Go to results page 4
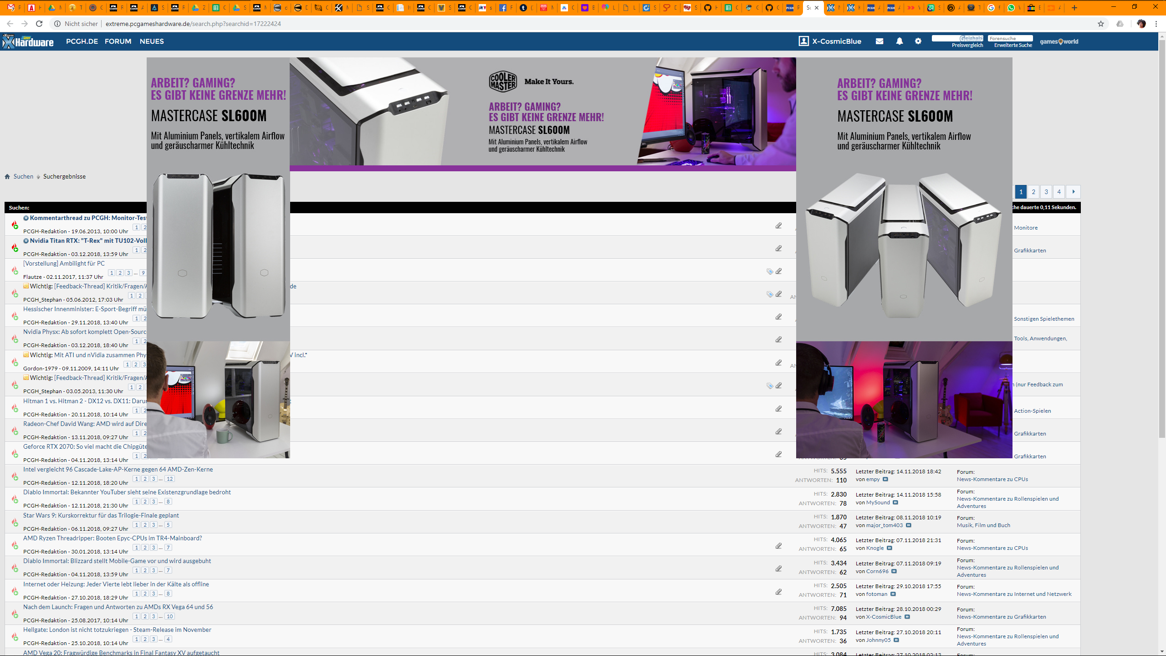 tap(1059, 192)
